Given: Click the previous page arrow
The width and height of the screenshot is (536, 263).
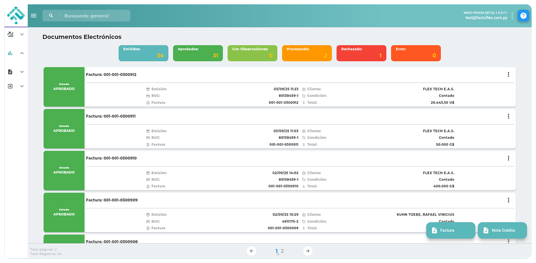Looking at the screenshot, I should 252,251.
